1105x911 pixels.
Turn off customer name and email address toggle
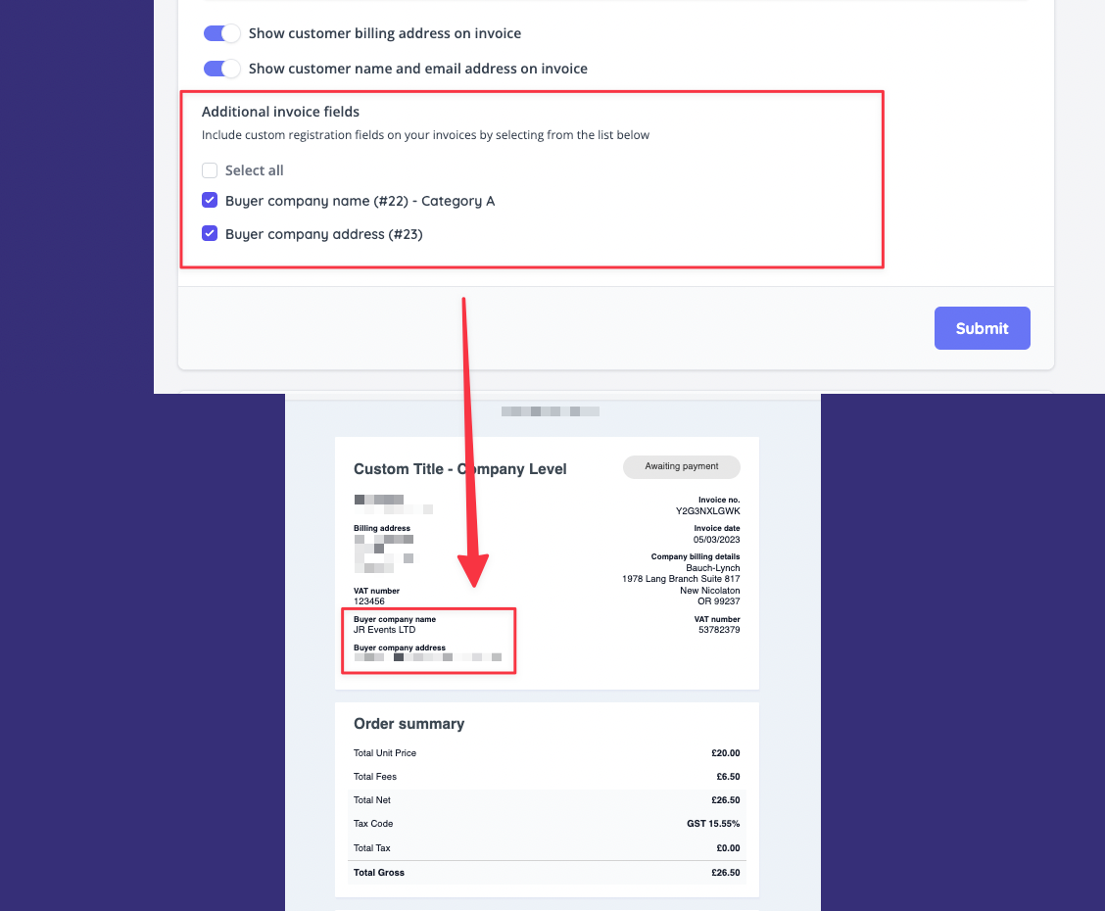(x=221, y=69)
